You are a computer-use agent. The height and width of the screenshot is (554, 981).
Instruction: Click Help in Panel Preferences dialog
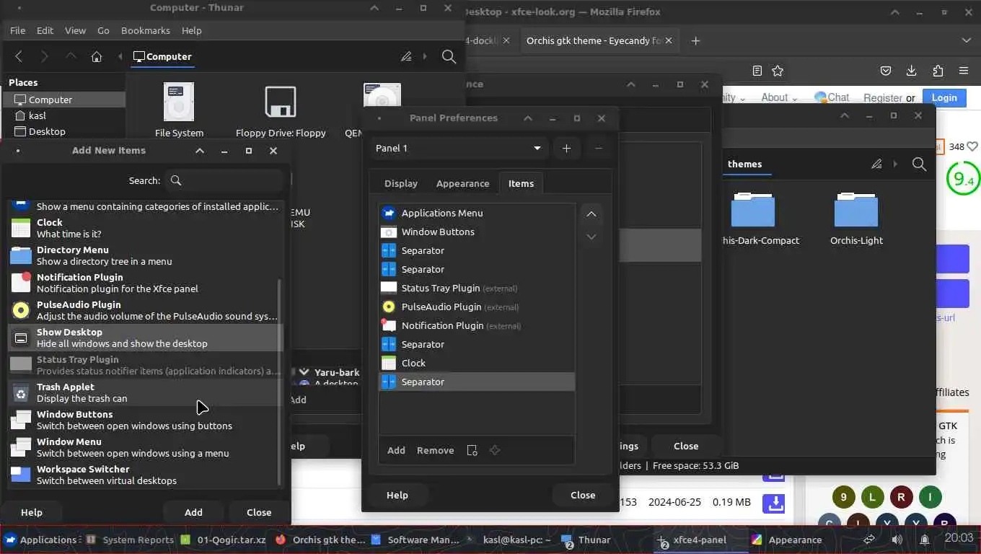[x=397, y=495]
